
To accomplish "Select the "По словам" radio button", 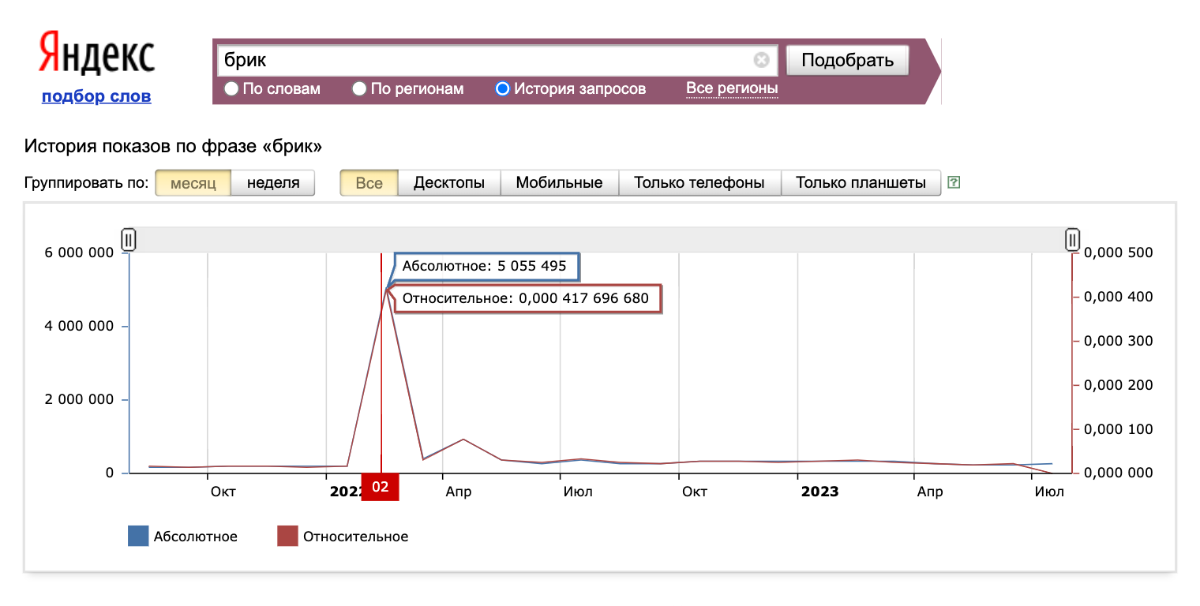I will pyautogui.click(x=231, y=88).
